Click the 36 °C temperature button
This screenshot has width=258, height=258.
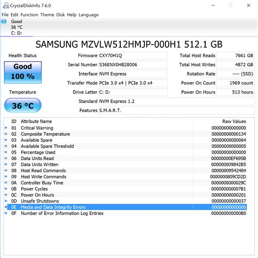click(x=23, y=105)
